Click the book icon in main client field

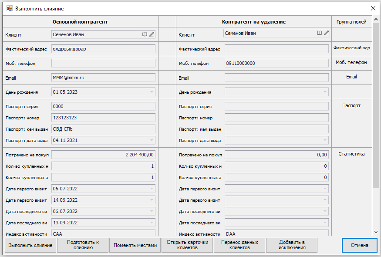coord(145,34)
